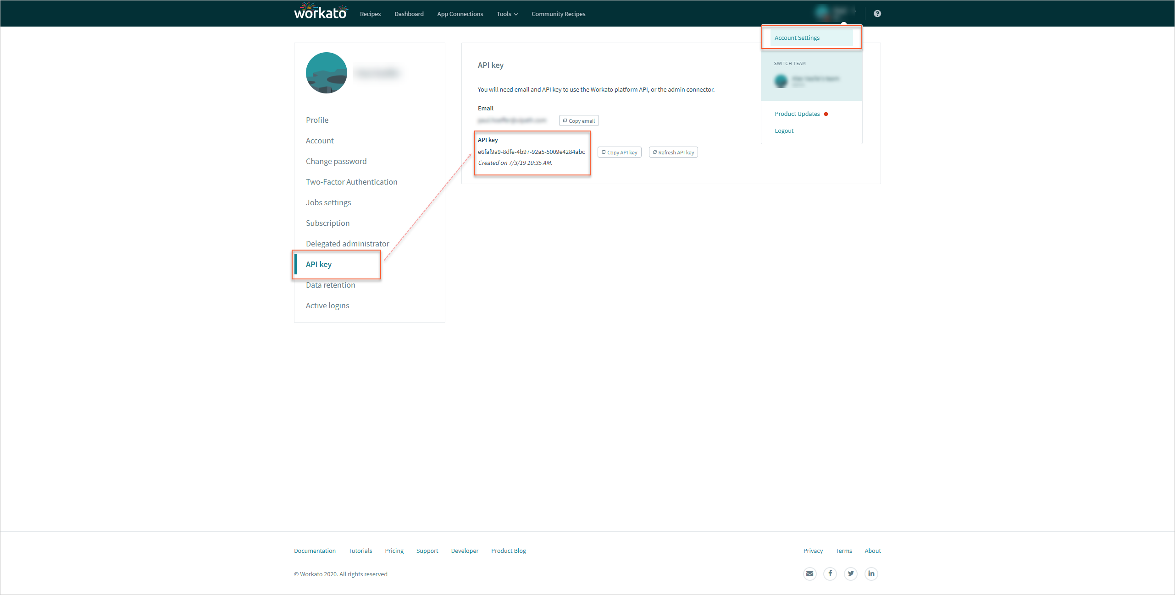The width and height of the screenshot is (1175, 595).
Task: Select Logout in the user menu
Action: 784,131
